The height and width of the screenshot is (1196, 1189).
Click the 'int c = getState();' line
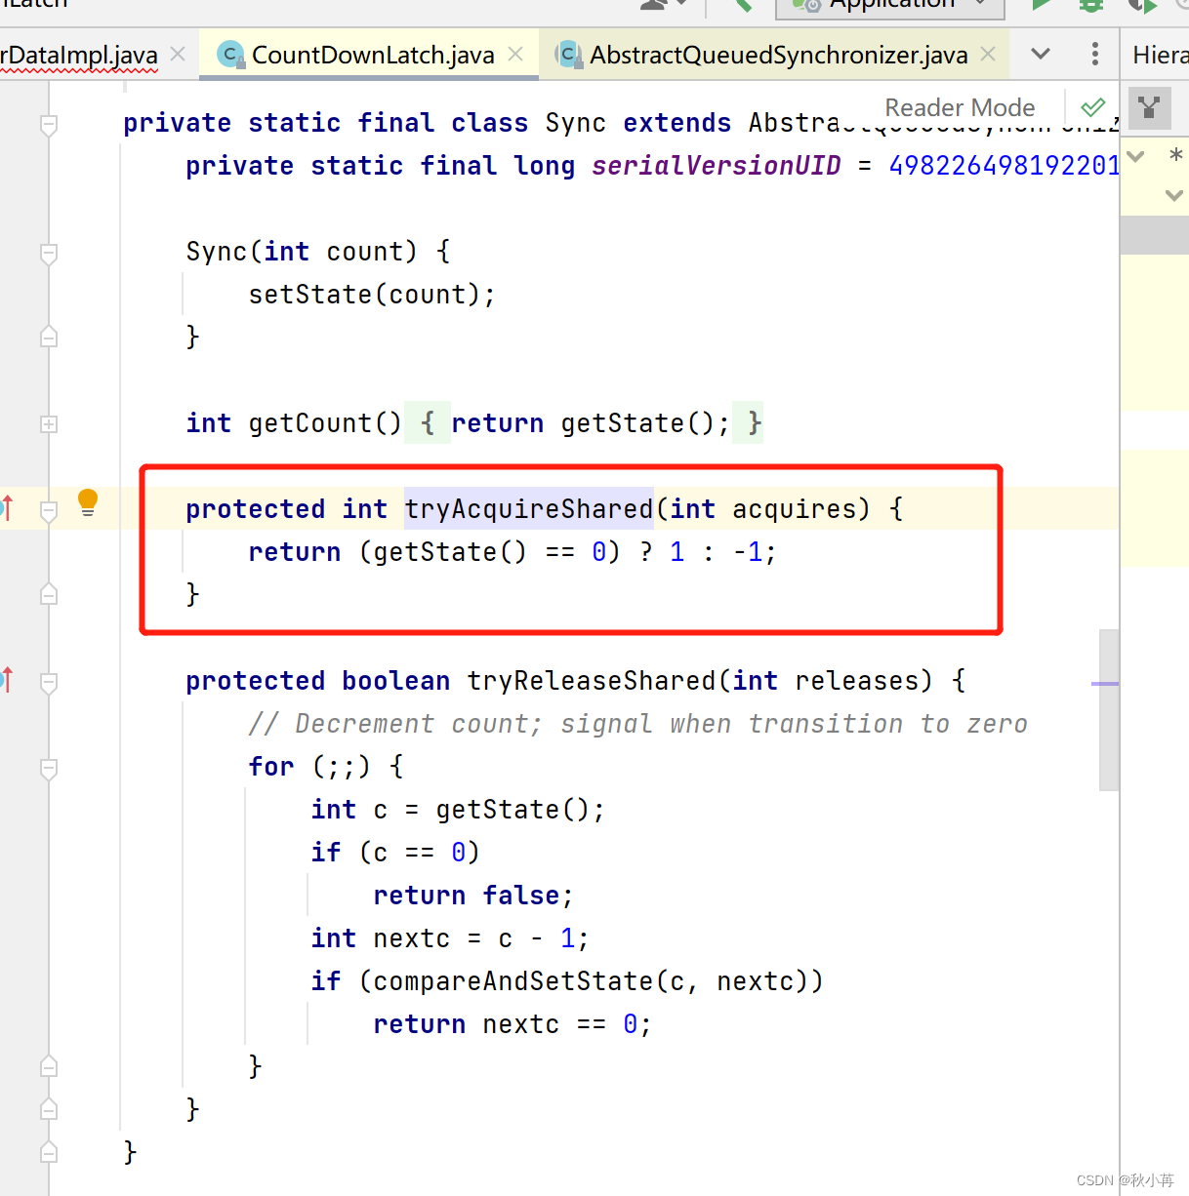(x=458, y=809)
